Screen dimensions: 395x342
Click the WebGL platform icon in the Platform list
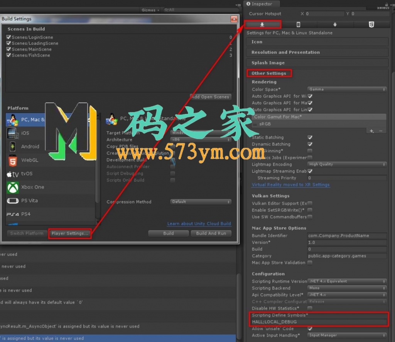point(13,160)
